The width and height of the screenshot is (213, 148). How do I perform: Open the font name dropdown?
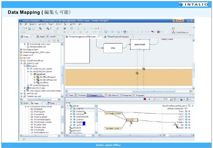point(53,32)
